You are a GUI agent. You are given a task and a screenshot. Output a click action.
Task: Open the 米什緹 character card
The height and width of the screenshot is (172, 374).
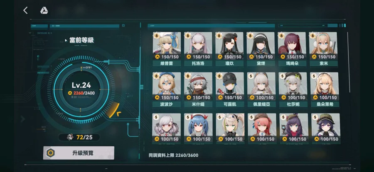pos(198,90)
